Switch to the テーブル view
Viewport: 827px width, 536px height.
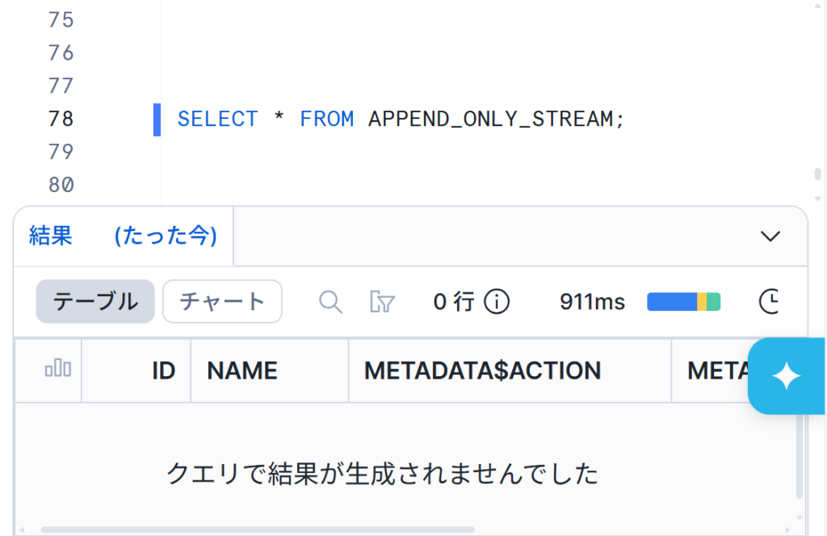coord(95,302)
